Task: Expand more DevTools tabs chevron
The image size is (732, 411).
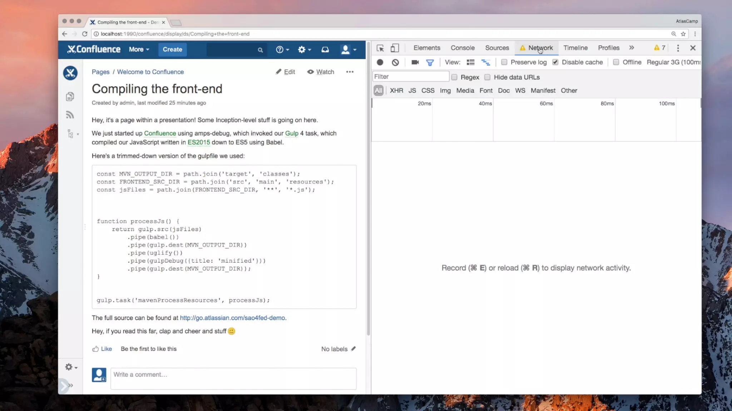Action: (632, 48)
